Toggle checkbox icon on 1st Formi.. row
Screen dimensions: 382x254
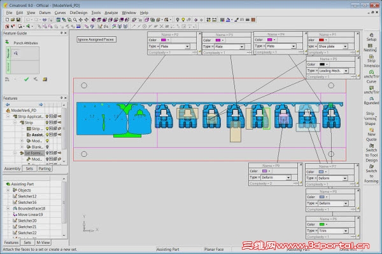click(51, 153)
